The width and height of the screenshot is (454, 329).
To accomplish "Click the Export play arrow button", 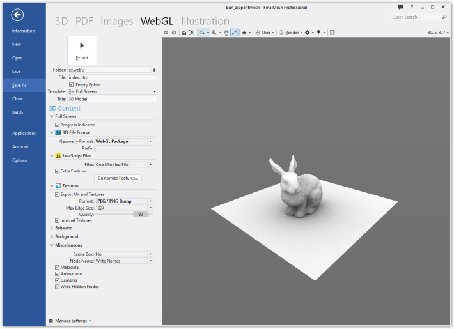I will [x=82, y=50].
